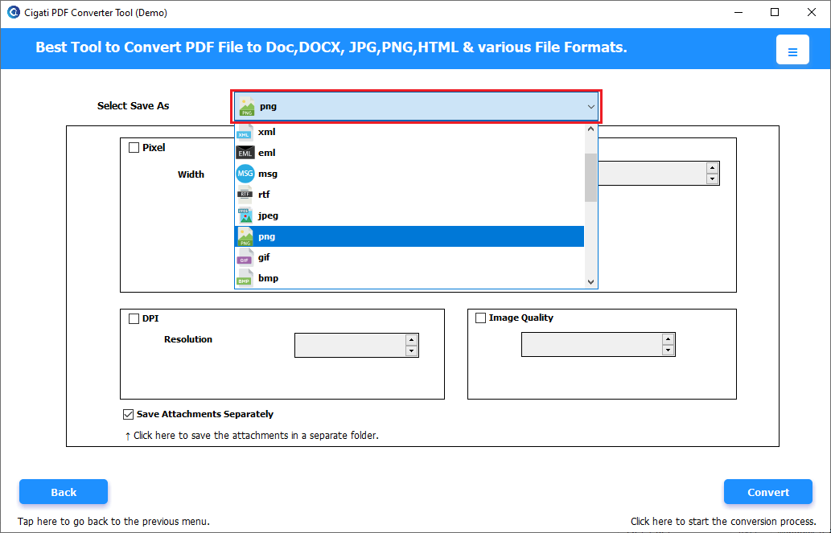Maximize the Cigati window
831x533 pixels.
coord(775,12)
